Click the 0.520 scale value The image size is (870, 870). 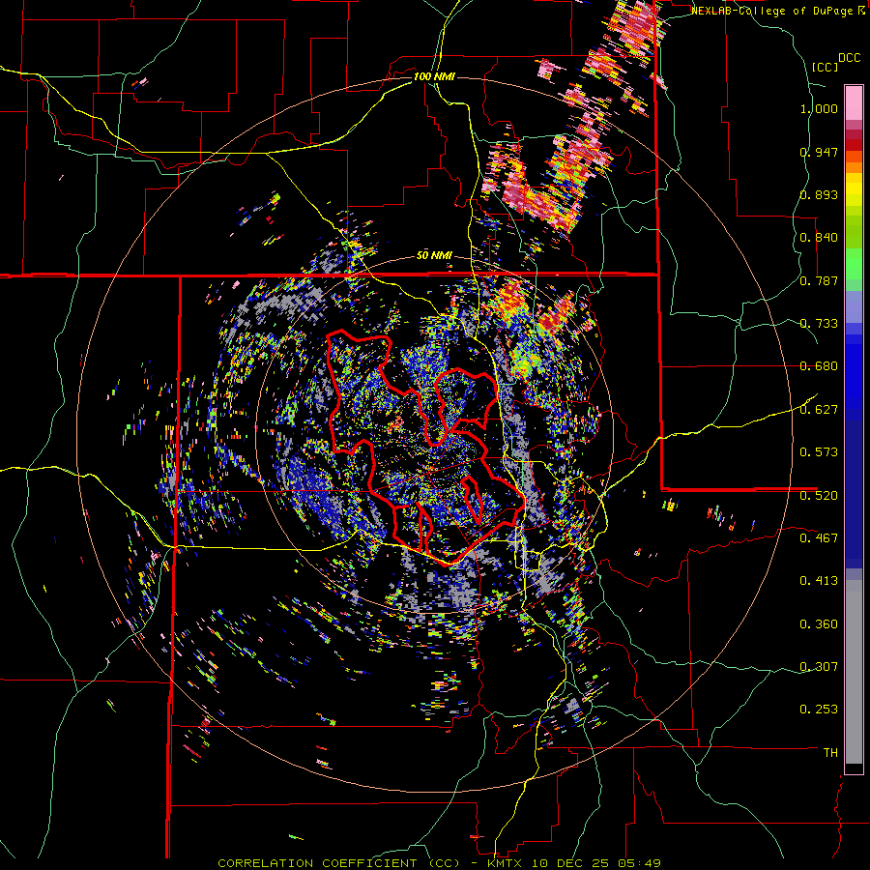[819, 495]
